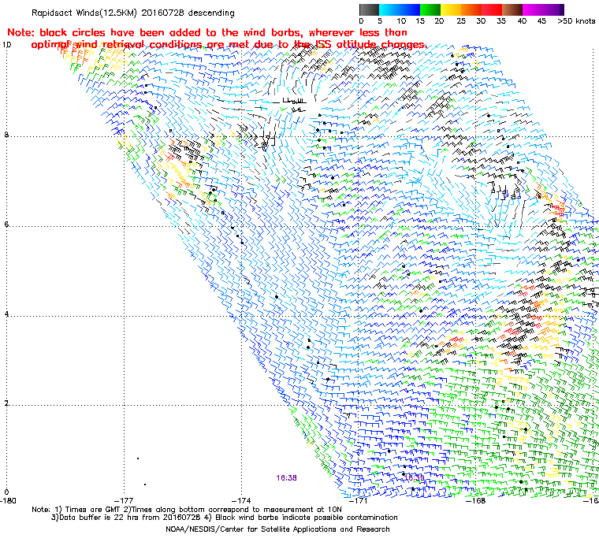Click the '5' color scale label

coord(380,21)
